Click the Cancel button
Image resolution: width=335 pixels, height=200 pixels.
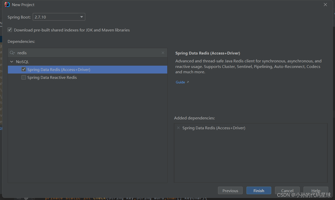point(287,190)
